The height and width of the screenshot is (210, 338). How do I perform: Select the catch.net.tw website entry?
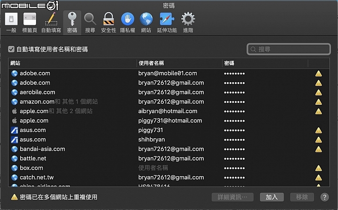(x=37, y=178)
